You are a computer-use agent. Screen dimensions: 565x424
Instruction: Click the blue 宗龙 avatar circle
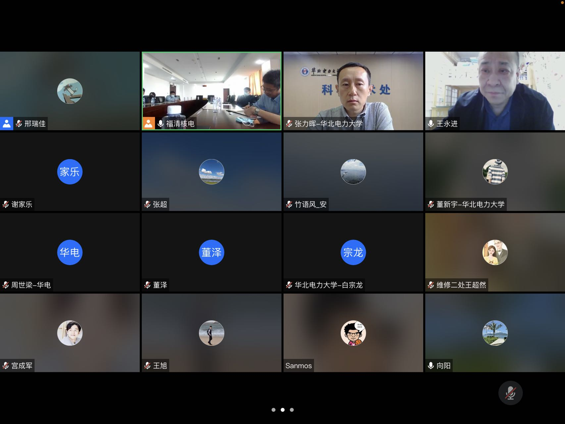tap(353, 252)
